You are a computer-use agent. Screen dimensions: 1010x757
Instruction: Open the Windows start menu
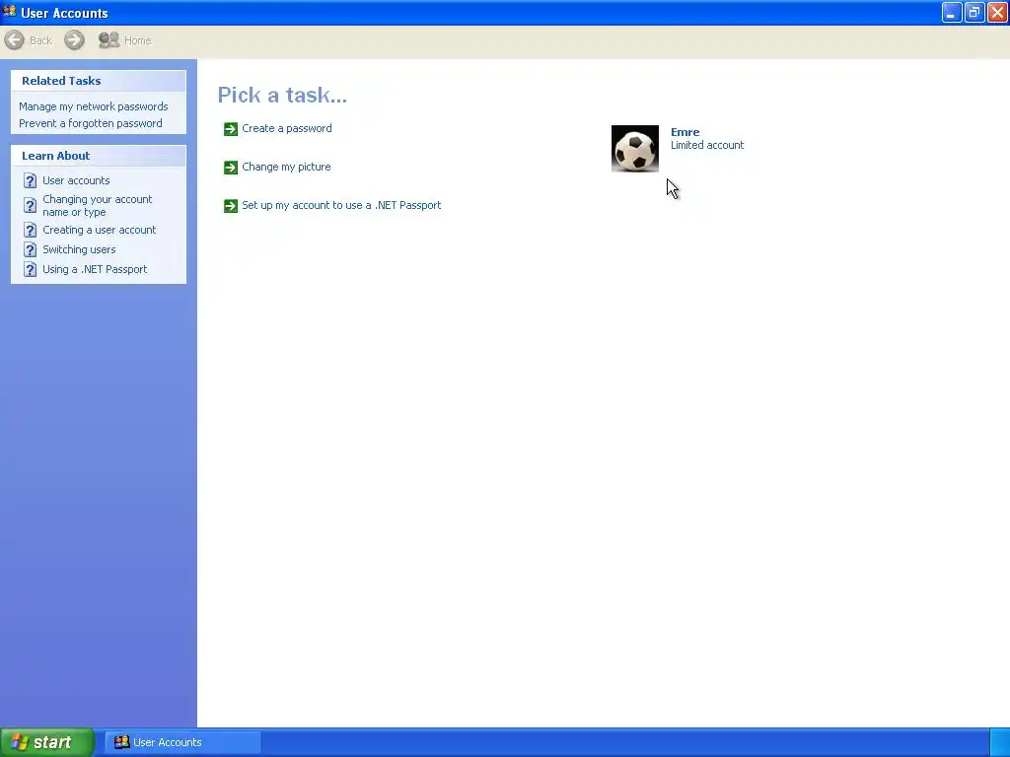[x=47, y=742]
